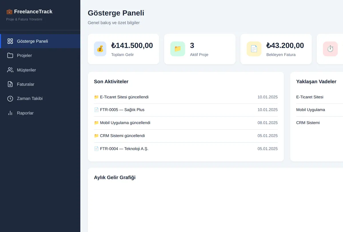Click E-Ticaret Sitesi in Yaklaşan Vadeler

[x=310, y=97]
